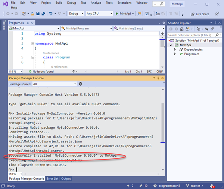Image resolution: width=224 pixels, height=189 pixels.
Task: Open the File menu
Action: (13, 3)
